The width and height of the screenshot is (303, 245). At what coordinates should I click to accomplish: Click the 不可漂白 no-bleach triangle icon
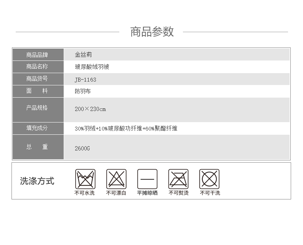(116, 179)
